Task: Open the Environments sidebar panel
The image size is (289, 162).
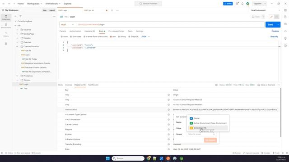Action: click(6, 26)
